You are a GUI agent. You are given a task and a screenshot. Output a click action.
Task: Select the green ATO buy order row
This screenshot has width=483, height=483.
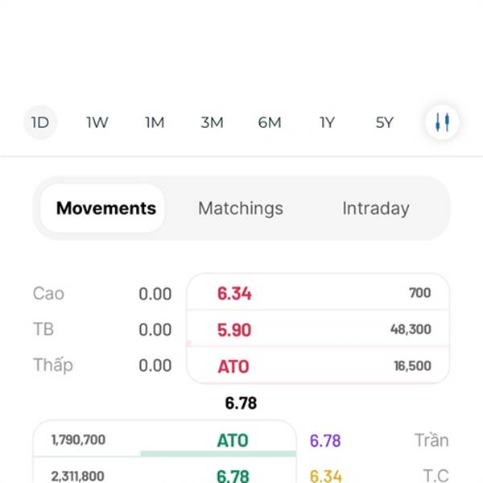pos(164,439)
